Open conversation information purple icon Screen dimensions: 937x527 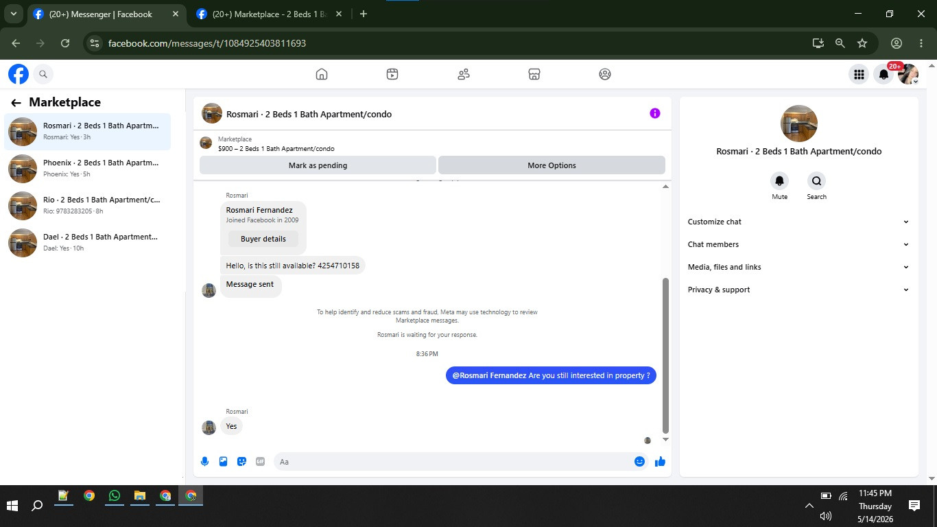[655, 113]
